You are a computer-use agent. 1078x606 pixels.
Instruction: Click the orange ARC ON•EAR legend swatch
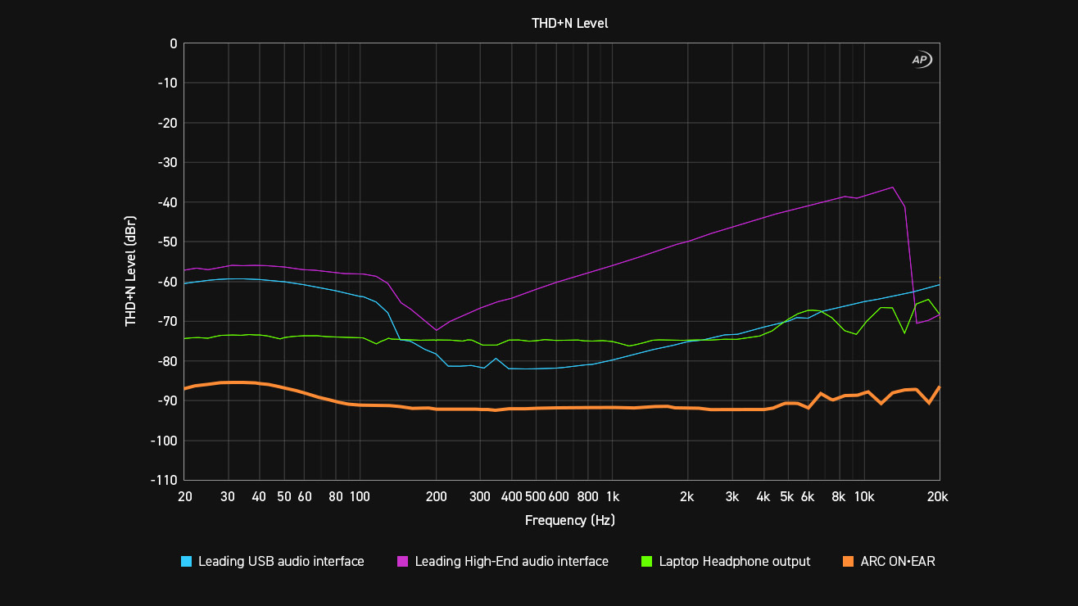point(848,562)
